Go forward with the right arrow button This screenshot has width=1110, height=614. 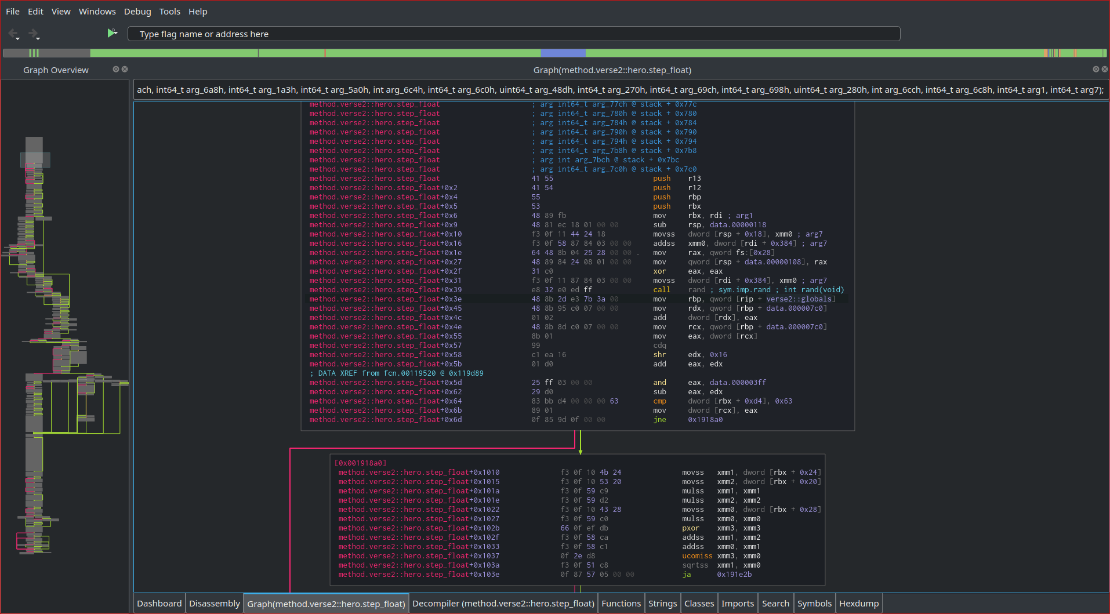pos(34,34)
